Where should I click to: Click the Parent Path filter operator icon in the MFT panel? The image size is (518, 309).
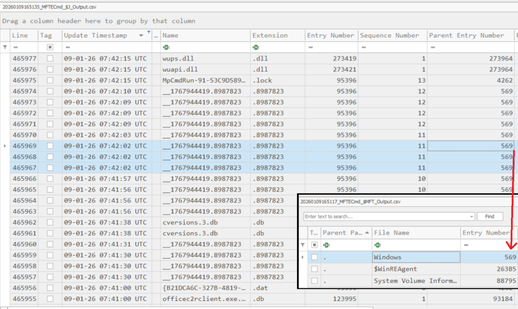pos(326,245)
